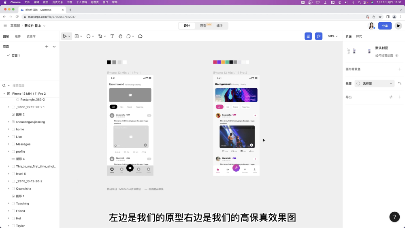
Task: Click the layer search magnifier icon
Action: tap(4, 85)
